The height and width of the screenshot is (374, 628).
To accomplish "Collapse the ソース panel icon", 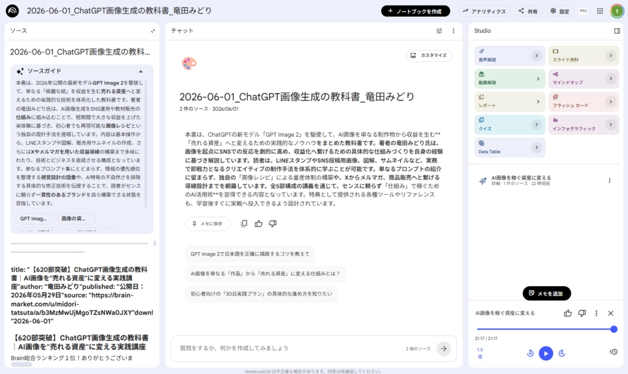I will click(153, 31).
